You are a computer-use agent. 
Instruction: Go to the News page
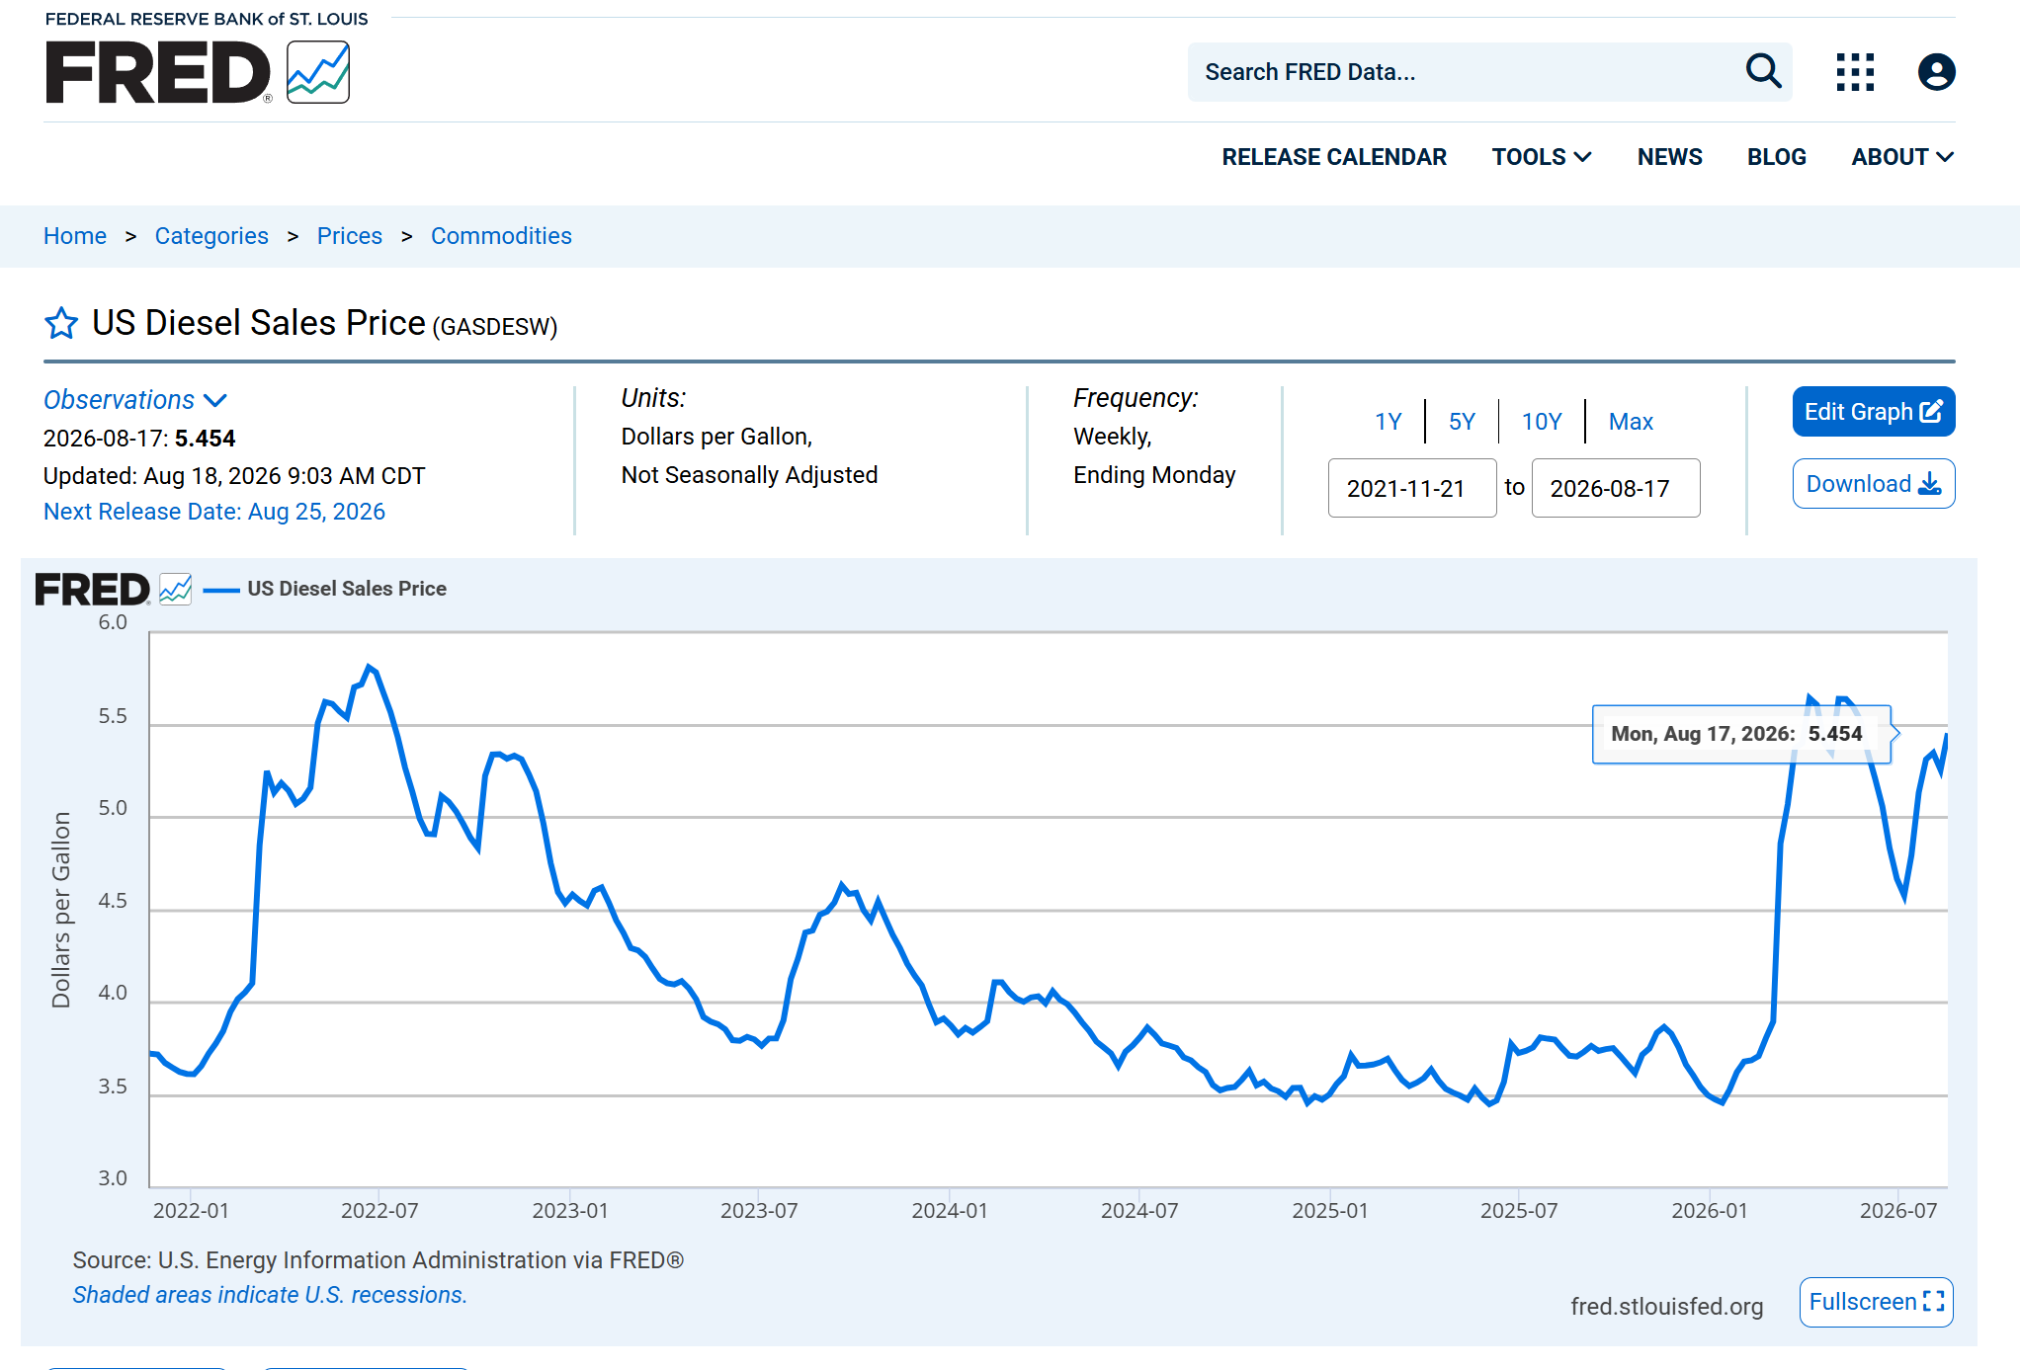point(1669,157)
